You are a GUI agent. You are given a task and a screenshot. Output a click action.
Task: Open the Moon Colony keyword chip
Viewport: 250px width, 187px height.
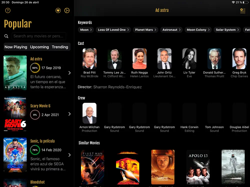point(198,30)
